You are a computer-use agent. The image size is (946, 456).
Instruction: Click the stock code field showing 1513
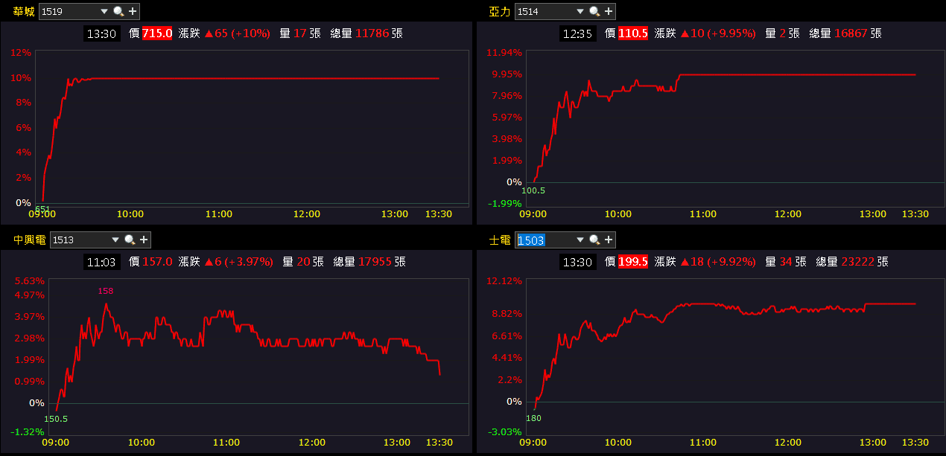click(80, 240)
